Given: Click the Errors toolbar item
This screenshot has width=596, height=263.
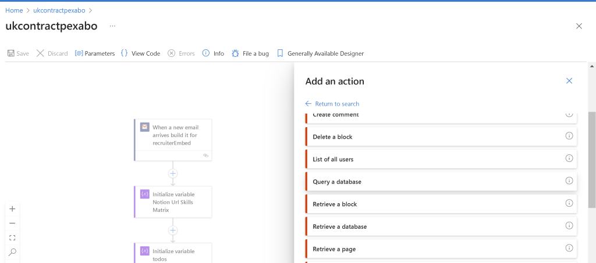Looking at the screenshot, I should (182, 53).
